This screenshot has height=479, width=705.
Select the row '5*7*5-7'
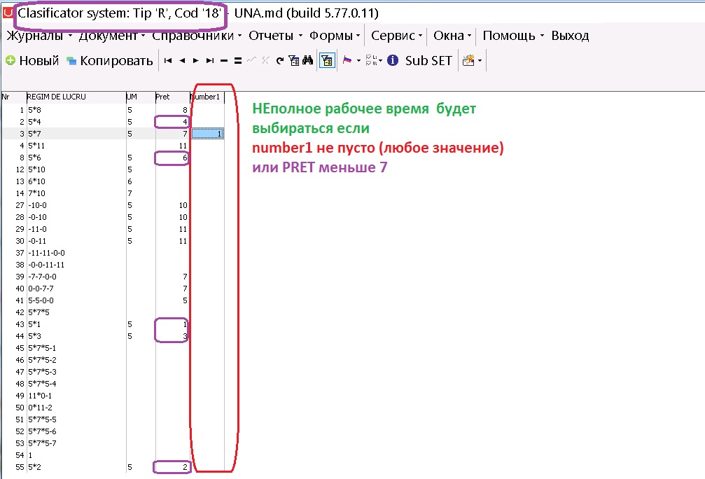113,443
